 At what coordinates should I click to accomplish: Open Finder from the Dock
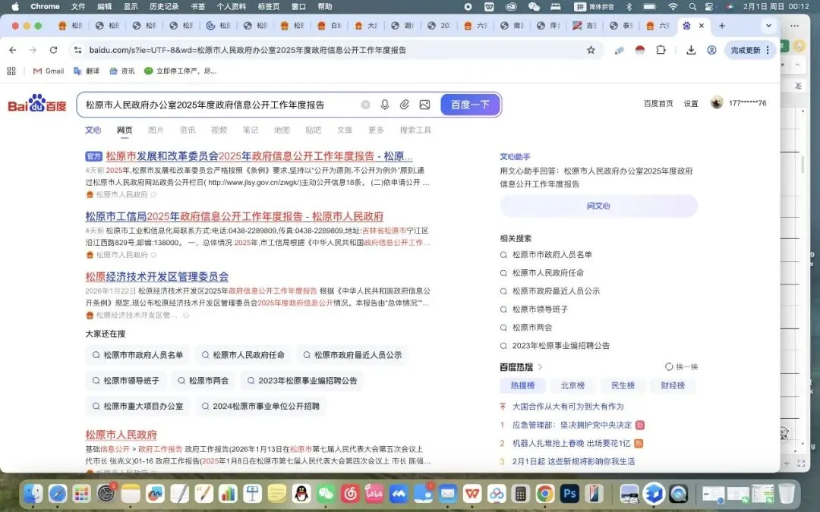[x=33, y=493]
